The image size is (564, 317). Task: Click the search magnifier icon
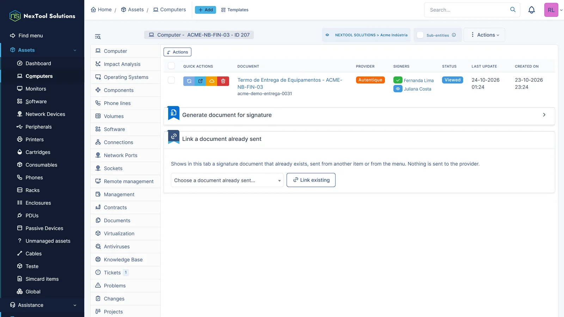click(x=513, y=10)
